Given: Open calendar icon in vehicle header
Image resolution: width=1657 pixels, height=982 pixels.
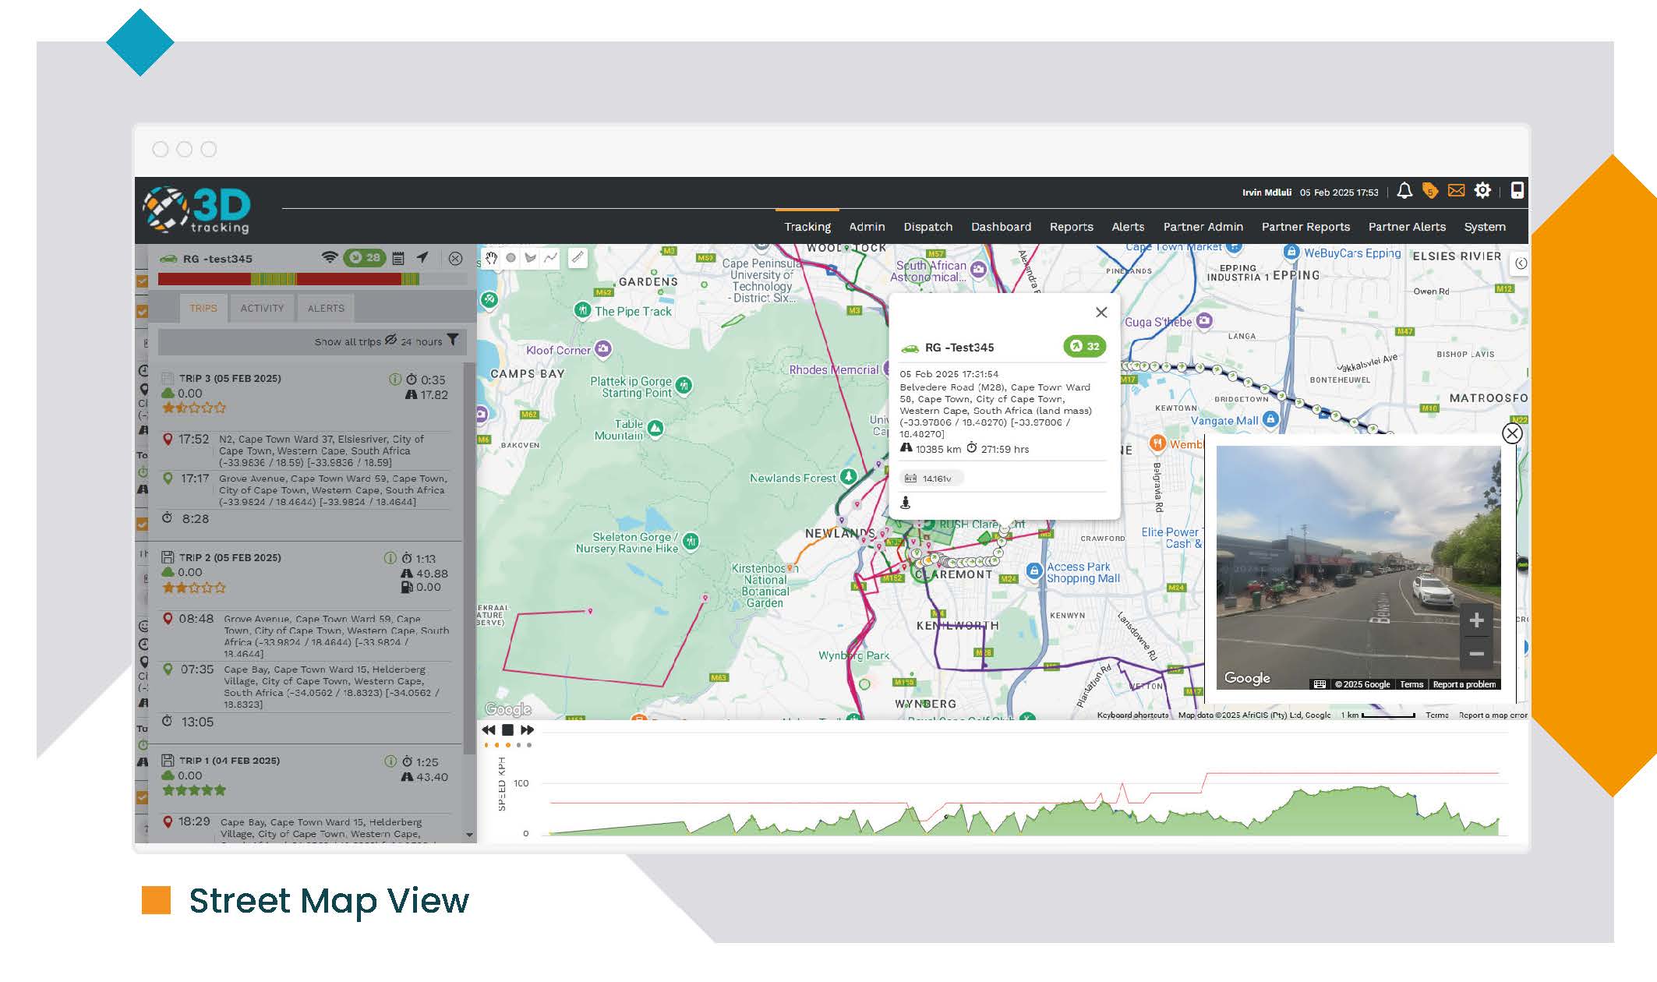Looking at the screenshot, I should click(x=398, y=258).
